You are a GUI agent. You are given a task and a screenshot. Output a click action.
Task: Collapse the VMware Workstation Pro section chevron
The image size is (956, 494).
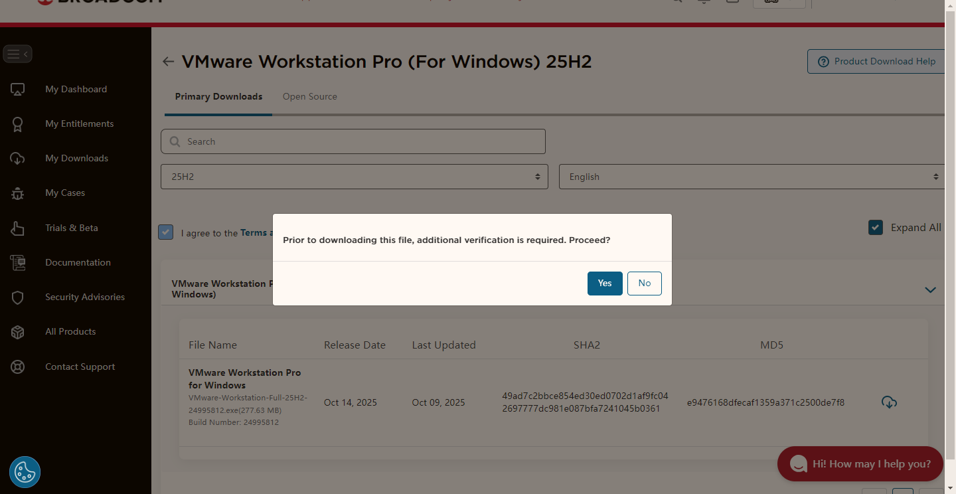click(931, 289)
